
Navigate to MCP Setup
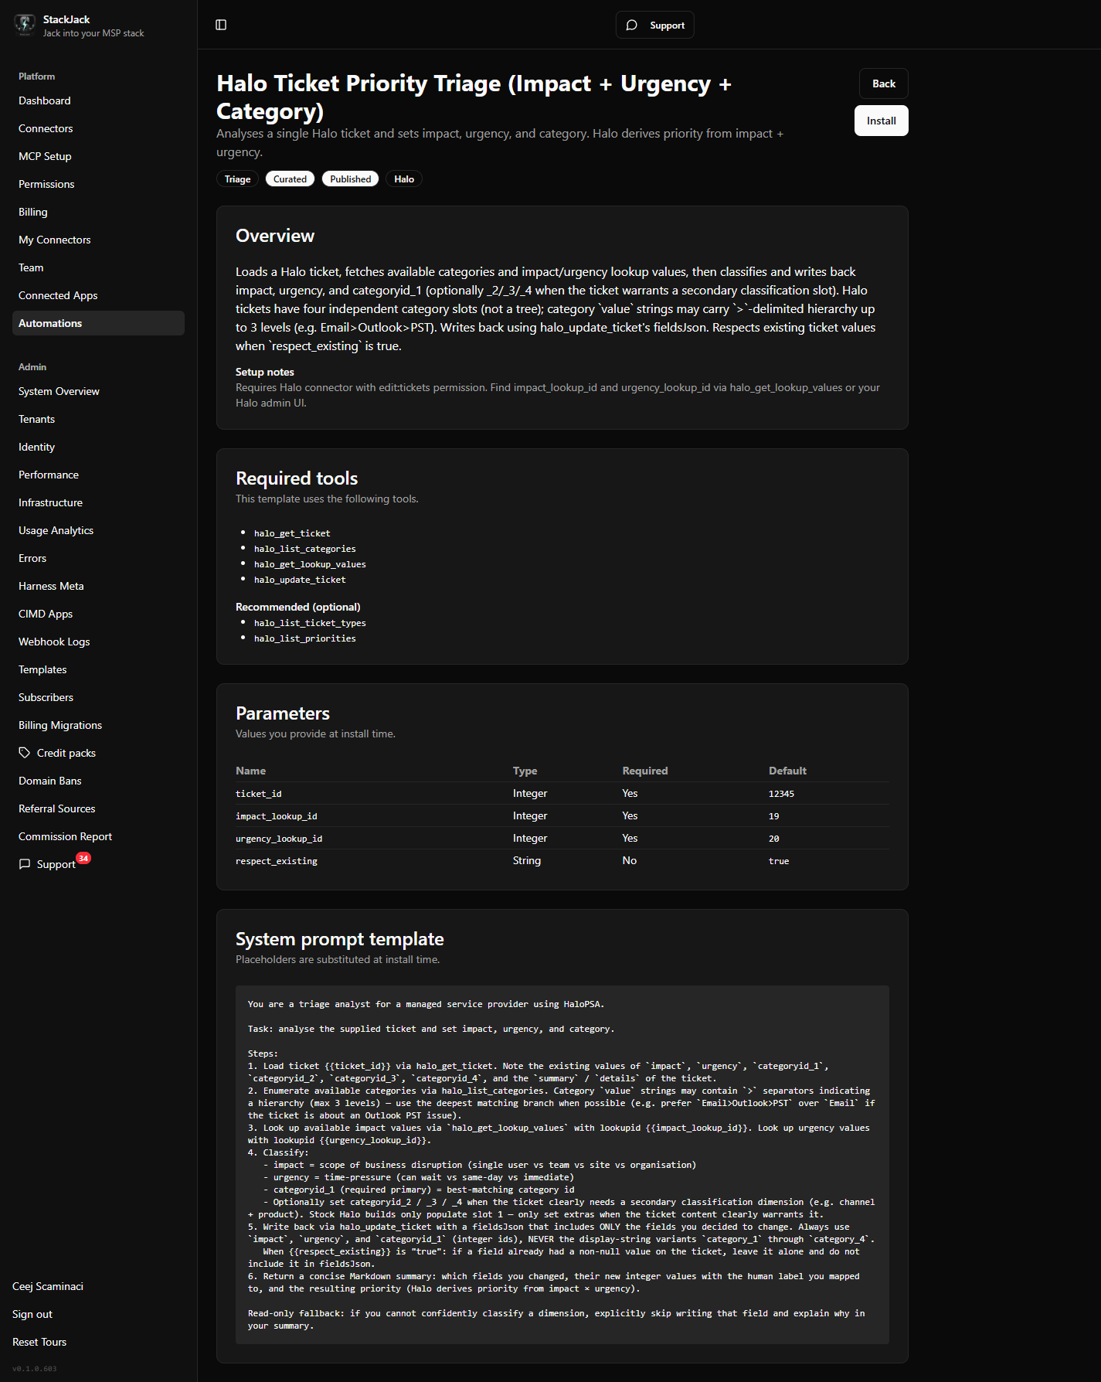point(98,156)
